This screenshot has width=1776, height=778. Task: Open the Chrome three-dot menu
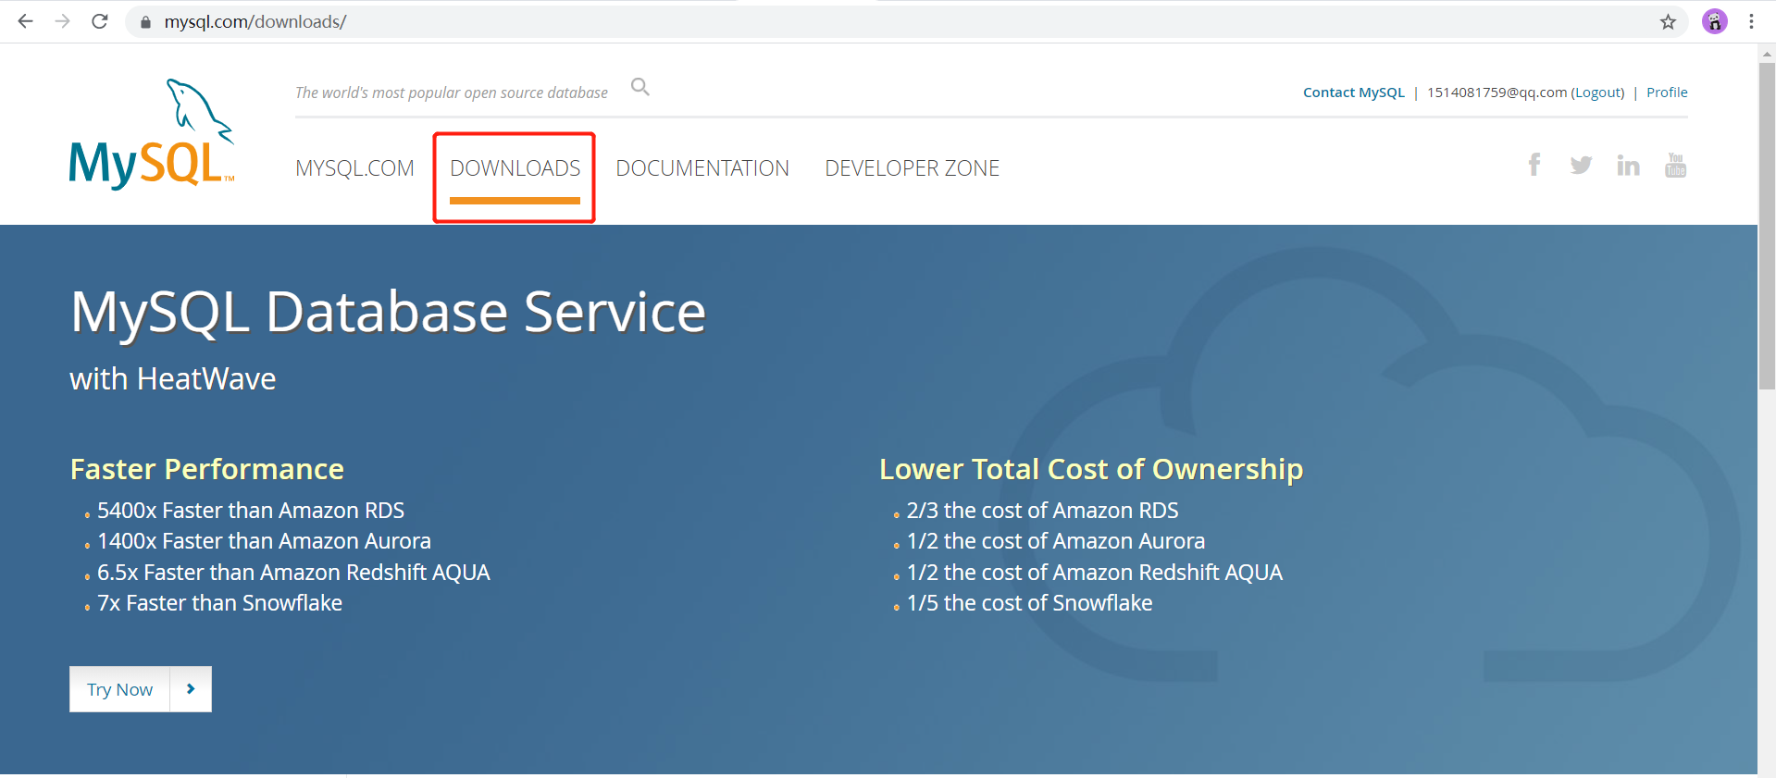[x=1751, y=21]
